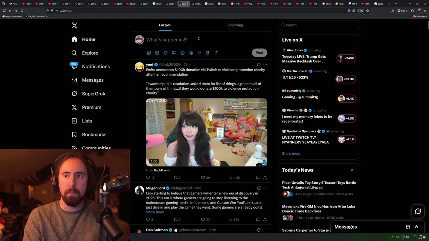Viewport: 429px width, 241px height.
Task: Go to Home in the sidebar
Action: pos(83,39)
